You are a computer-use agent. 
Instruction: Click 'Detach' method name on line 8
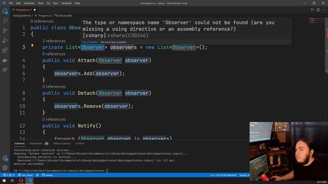pyautogui.click(x=87, y=93)
